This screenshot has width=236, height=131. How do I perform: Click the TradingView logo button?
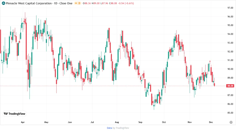click(14, 114)
